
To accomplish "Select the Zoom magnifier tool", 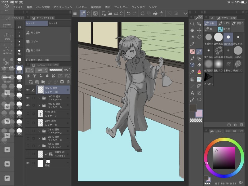I will 192,24.
